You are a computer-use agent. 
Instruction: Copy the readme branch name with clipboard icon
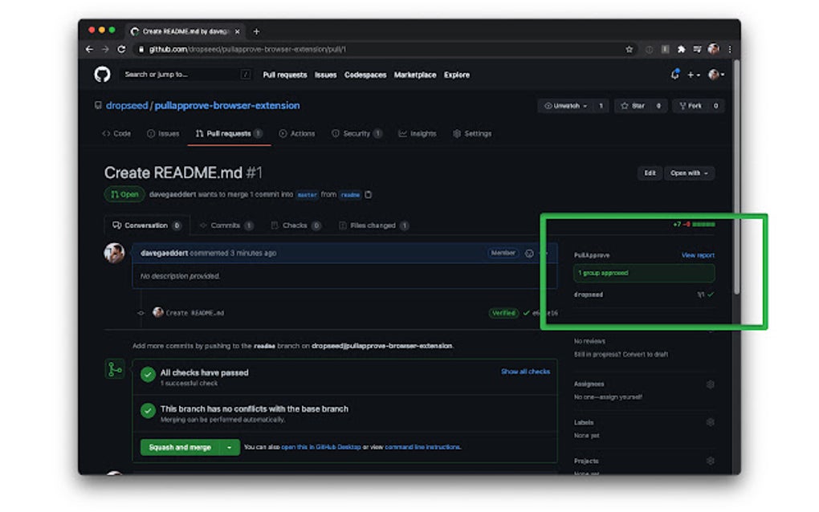click(x=367, y=194)
